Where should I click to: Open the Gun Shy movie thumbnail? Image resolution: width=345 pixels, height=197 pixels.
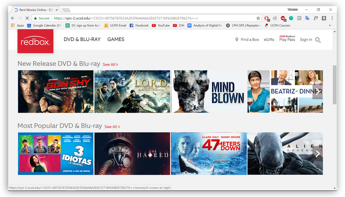56,91
